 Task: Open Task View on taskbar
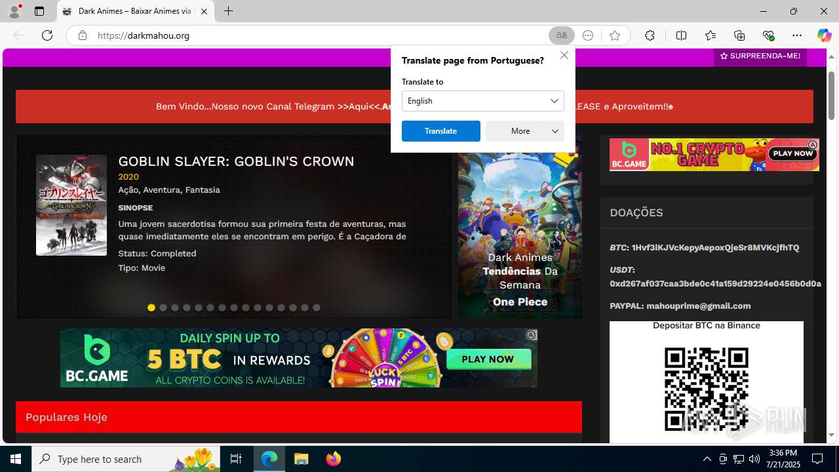236,459
